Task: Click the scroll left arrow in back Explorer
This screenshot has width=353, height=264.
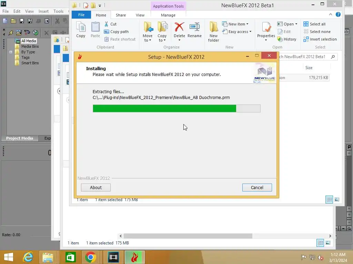Action: coord(121,236)
